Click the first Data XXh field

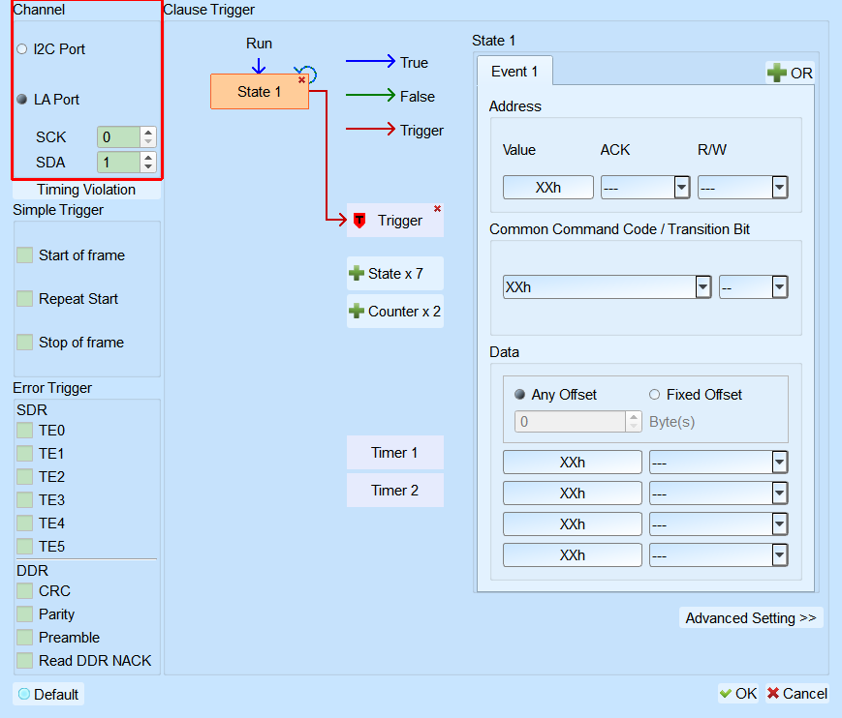[x=573, y=463]
